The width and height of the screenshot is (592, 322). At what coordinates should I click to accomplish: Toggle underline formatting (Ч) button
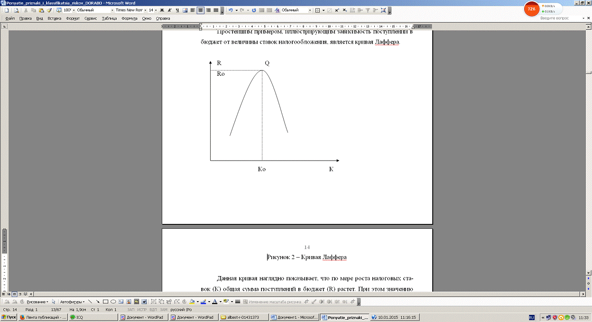click(177, 10)
